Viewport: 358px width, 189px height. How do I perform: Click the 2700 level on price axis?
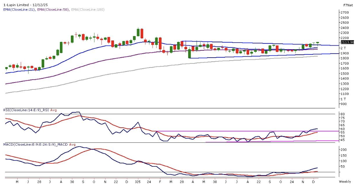(344, 12)
